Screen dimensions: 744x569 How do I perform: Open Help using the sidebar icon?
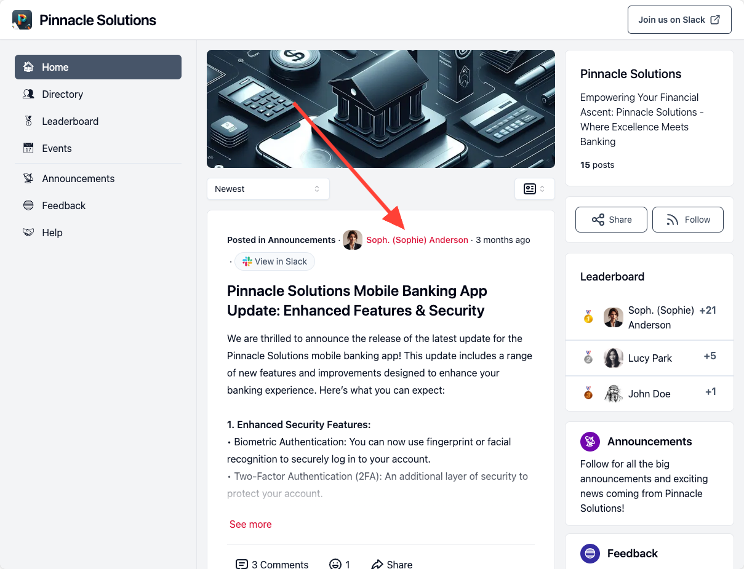point(28,233)
